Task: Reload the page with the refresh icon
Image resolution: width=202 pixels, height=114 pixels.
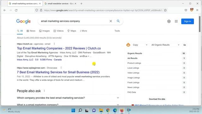Action: pos(16,10)
